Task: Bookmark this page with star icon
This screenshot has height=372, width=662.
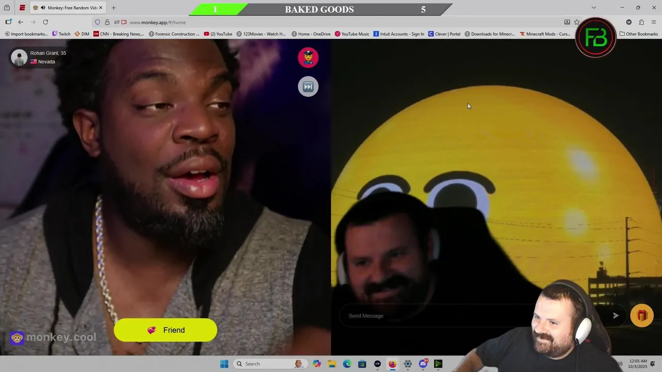Action: [x=577, y=22]
